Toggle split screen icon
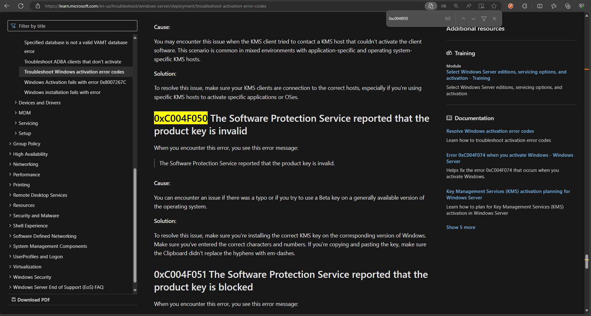The width and height of the screenshot is (591, 316). pos(540,6)
